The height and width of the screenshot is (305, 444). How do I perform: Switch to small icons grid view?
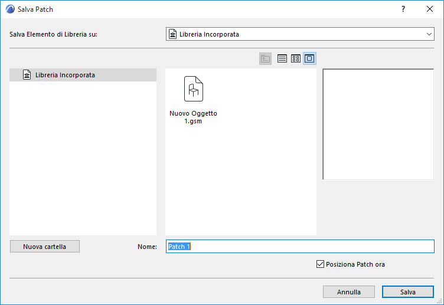296,58
